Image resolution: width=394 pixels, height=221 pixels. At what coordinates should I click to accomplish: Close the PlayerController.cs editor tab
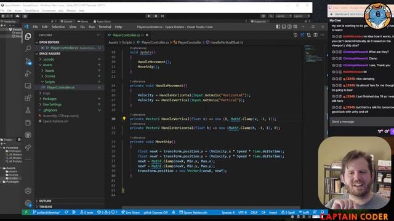click(147, 35)
